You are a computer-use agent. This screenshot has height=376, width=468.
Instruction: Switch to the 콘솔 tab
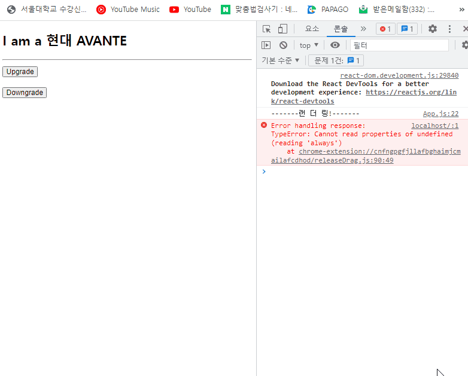pyautogui.click(x=341, y=29)
